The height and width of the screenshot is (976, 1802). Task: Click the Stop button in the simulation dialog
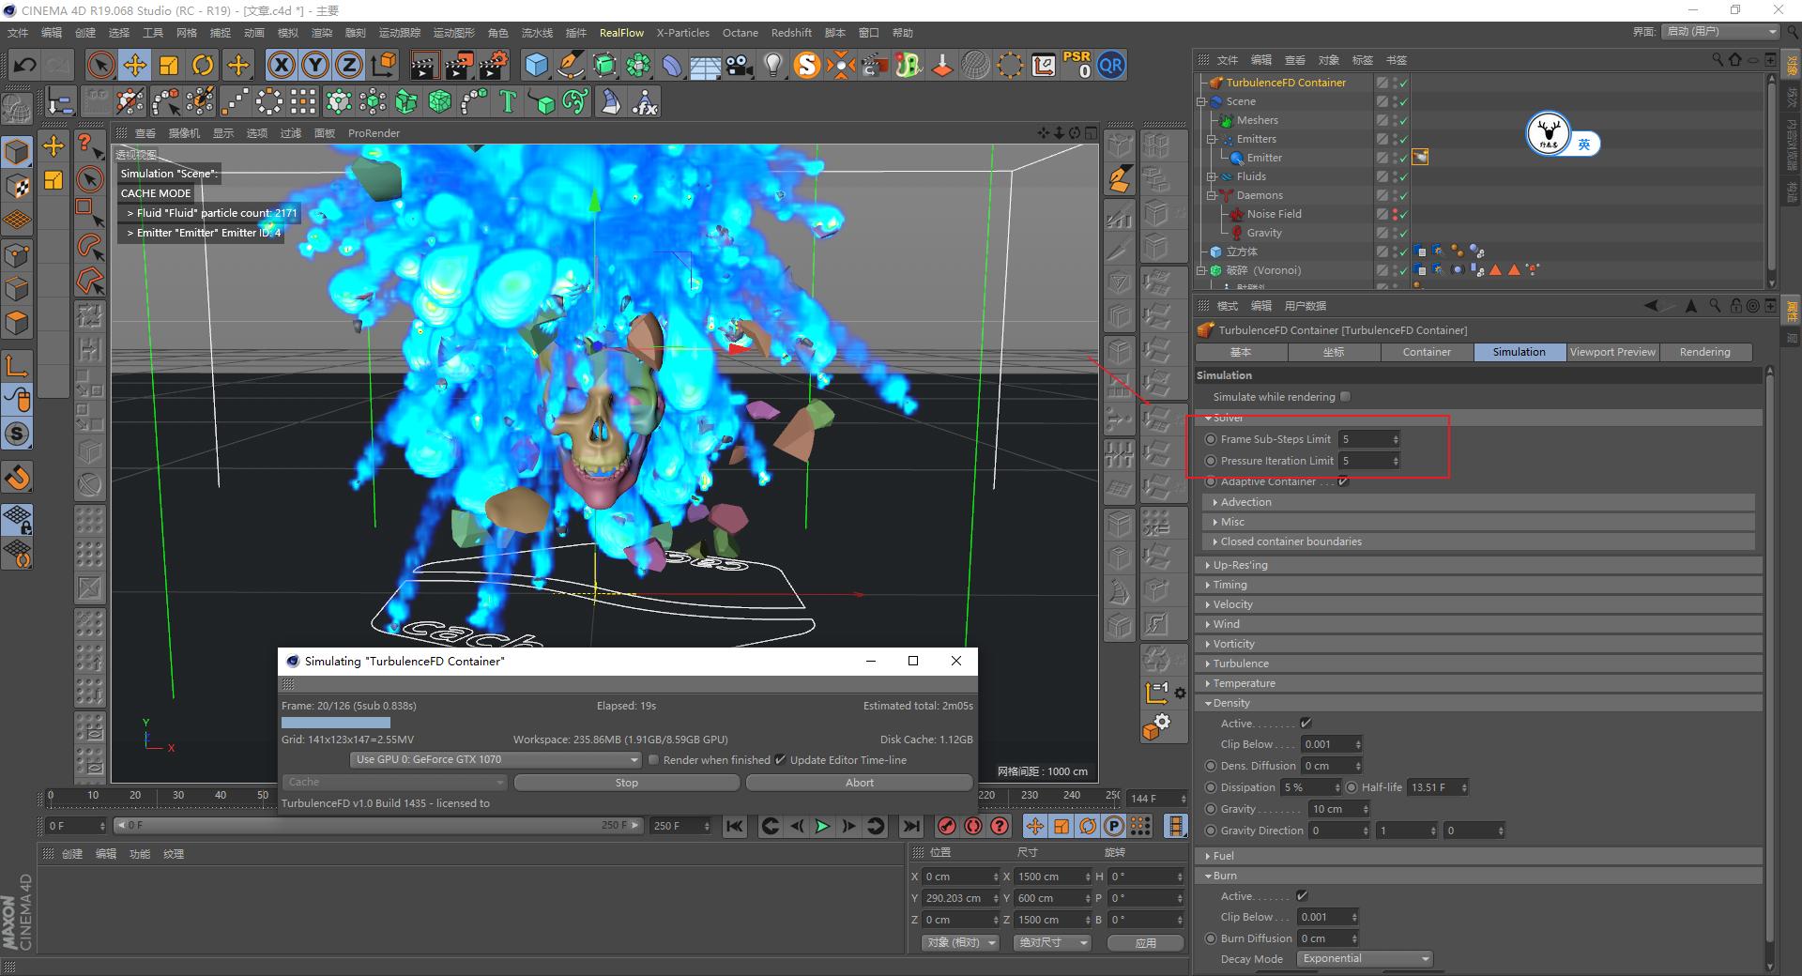tap(626, 782)
